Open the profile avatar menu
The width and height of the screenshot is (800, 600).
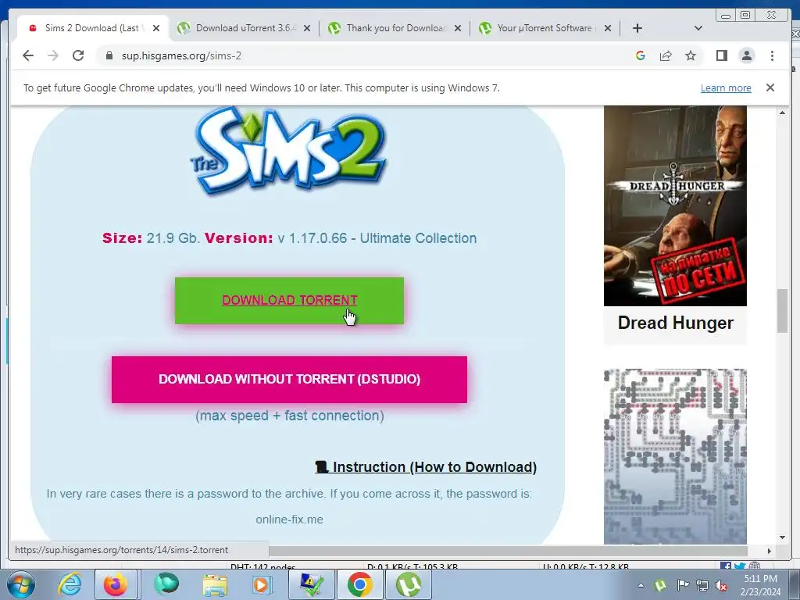coord(746,55)
